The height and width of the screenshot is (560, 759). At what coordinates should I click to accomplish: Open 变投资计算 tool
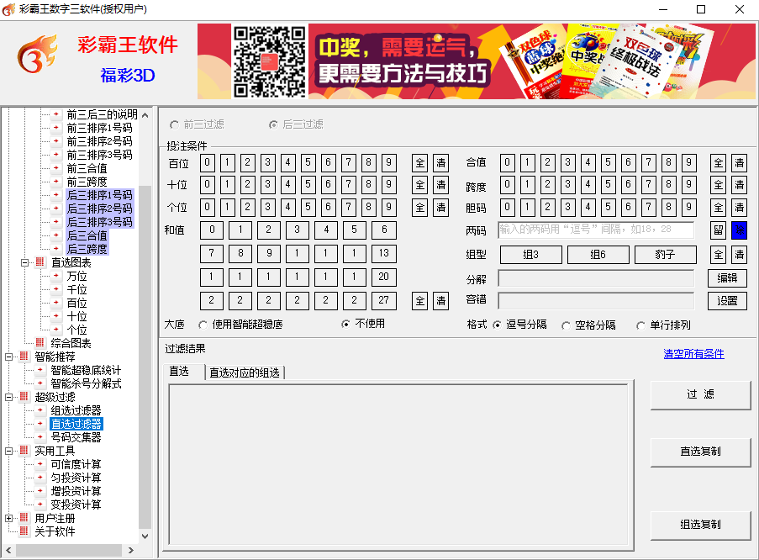[x=76, y=505]
